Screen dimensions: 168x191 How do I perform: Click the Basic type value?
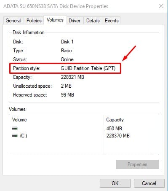(x=67, y=51)
